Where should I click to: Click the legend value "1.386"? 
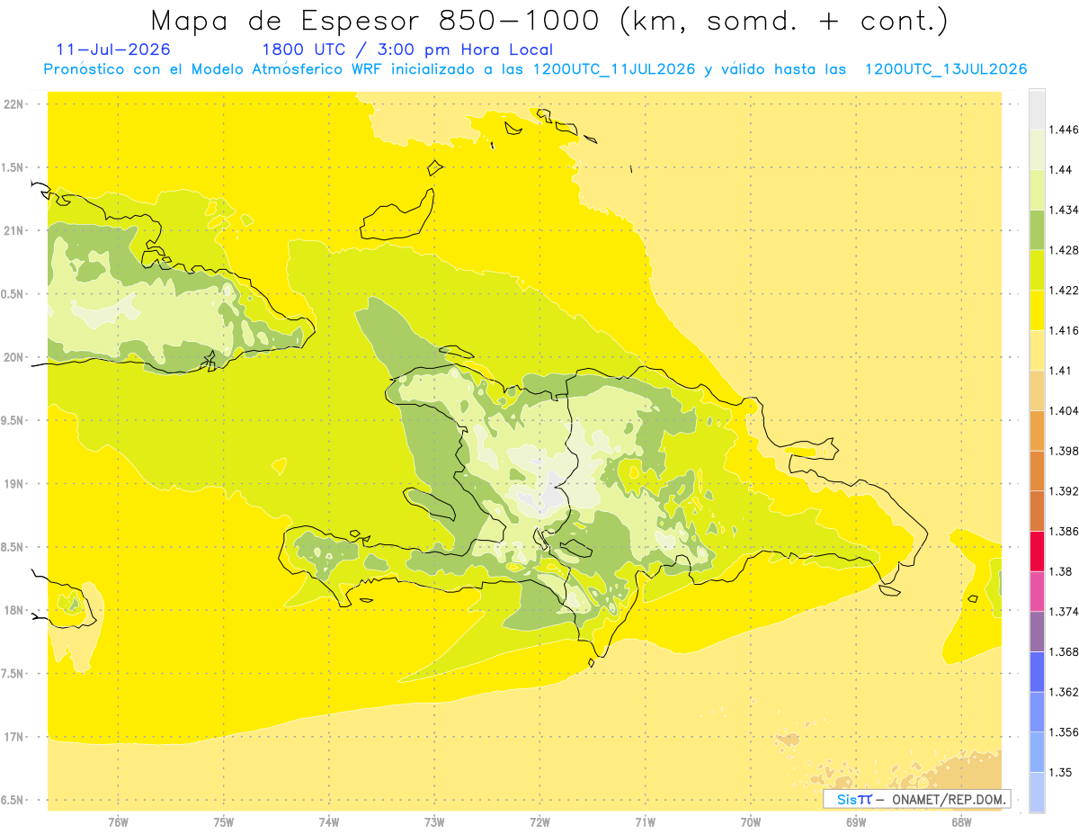(x=1064, y=531)
